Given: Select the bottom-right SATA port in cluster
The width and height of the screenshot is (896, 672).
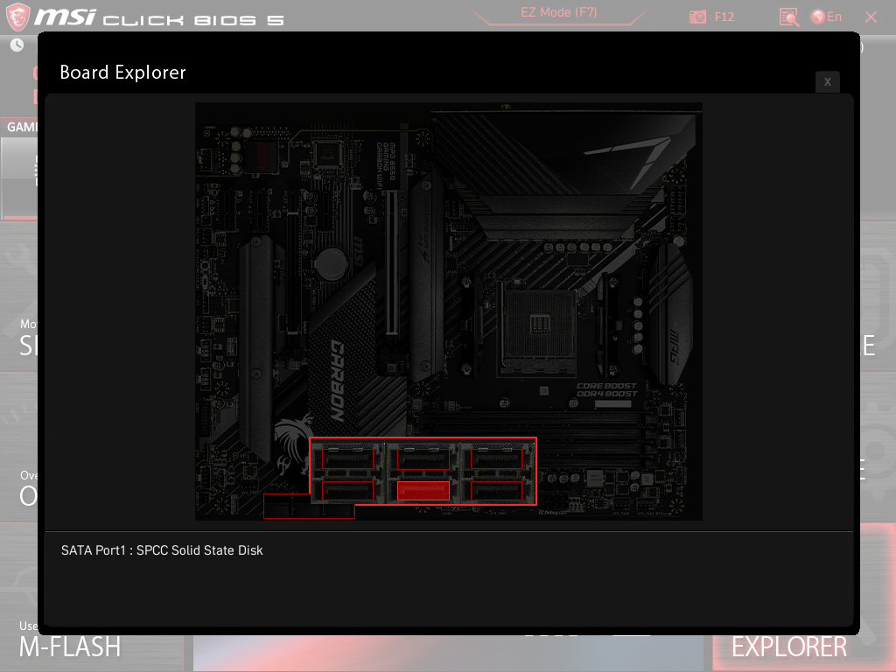Looking at the screenshot, I should (x=496, y=490).
